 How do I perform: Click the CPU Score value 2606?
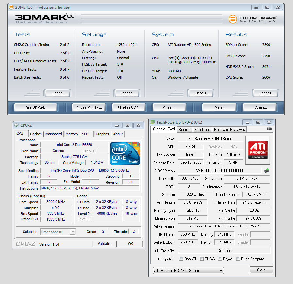(266, 77)
